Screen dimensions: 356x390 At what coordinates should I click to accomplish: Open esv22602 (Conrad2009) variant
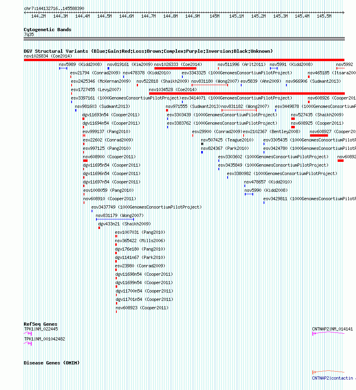pyautogui.click(x=108, y=140)
